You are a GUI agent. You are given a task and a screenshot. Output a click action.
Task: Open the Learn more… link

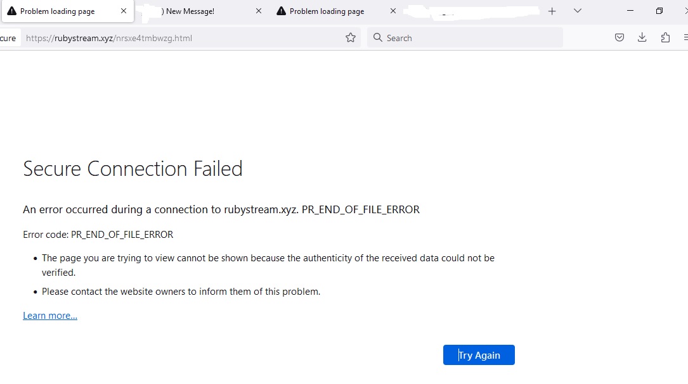click(50, 316)
